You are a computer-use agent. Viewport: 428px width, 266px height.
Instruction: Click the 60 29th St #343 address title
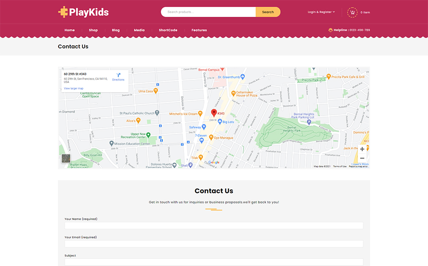[x=75, y=74]
